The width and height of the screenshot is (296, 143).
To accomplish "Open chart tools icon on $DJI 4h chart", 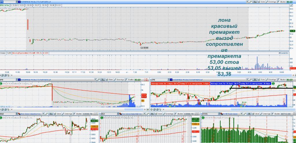I will pyautogui.click(x=145, y=114).
